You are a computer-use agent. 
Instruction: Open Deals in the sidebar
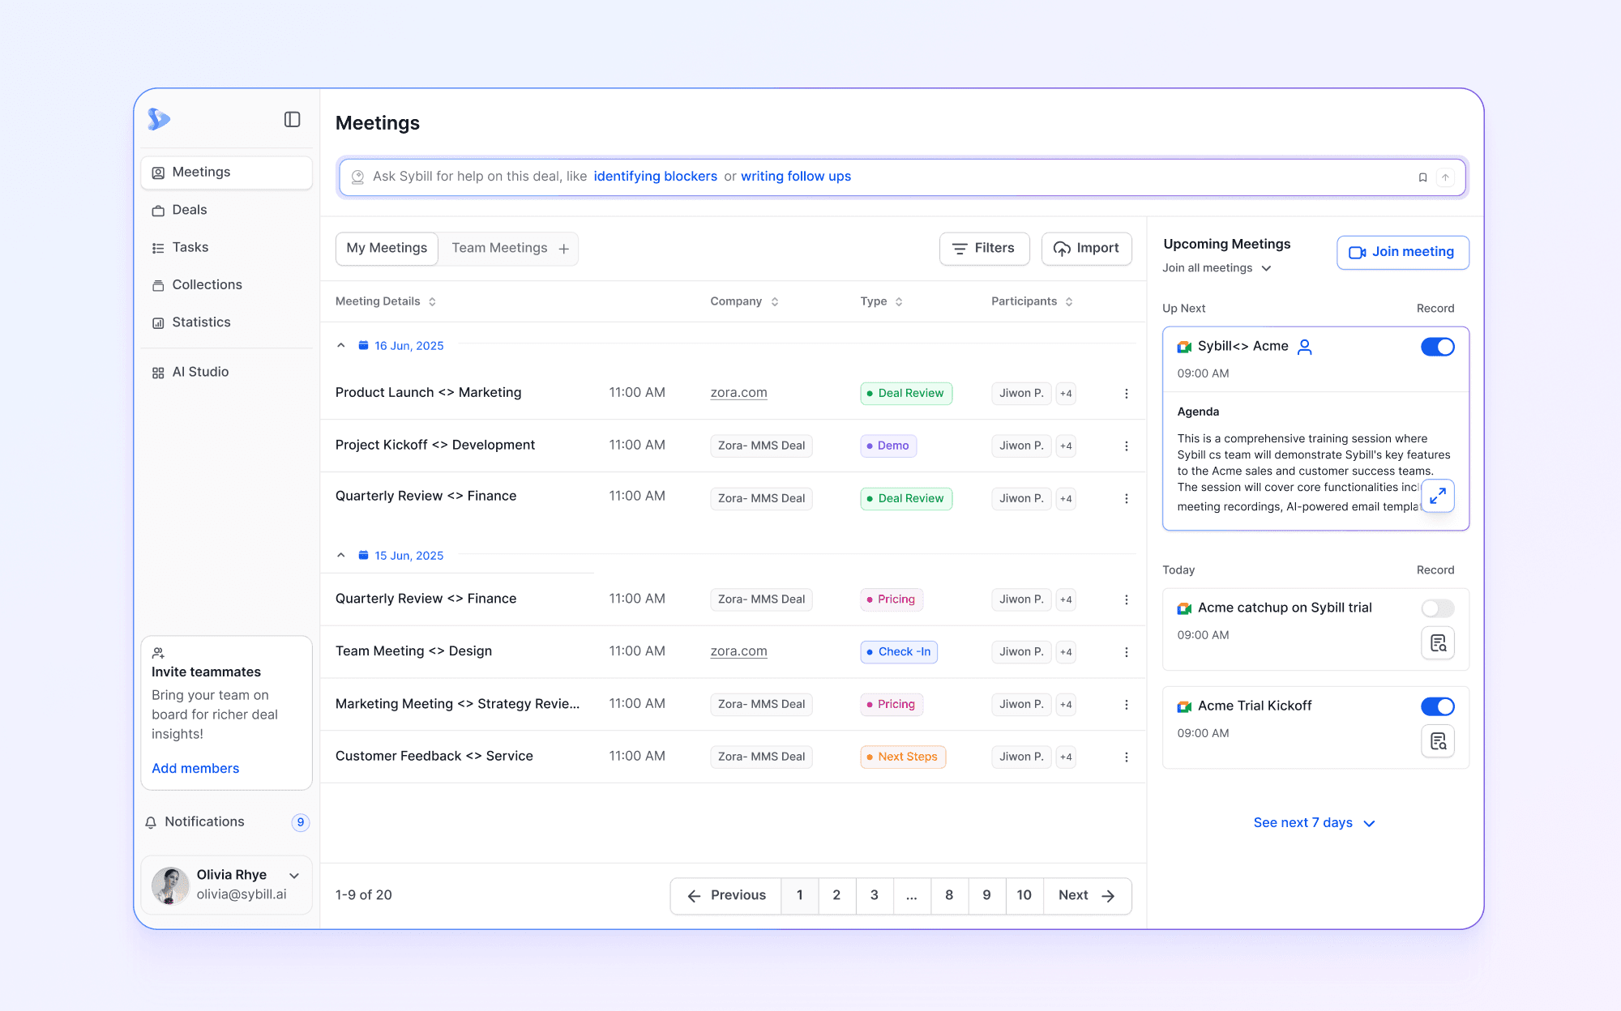point(190,210)
